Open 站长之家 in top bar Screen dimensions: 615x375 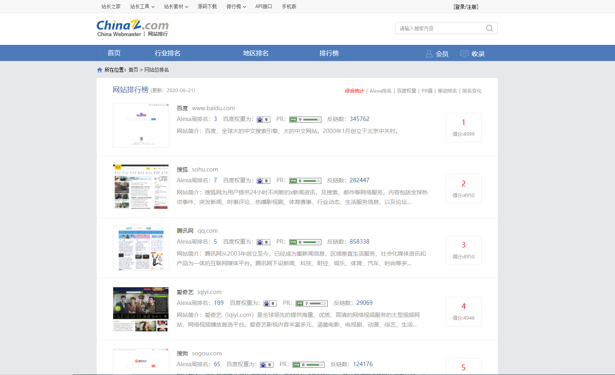click(x=111, y=6)
